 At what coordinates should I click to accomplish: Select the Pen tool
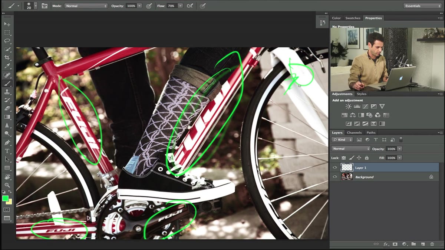7,142
